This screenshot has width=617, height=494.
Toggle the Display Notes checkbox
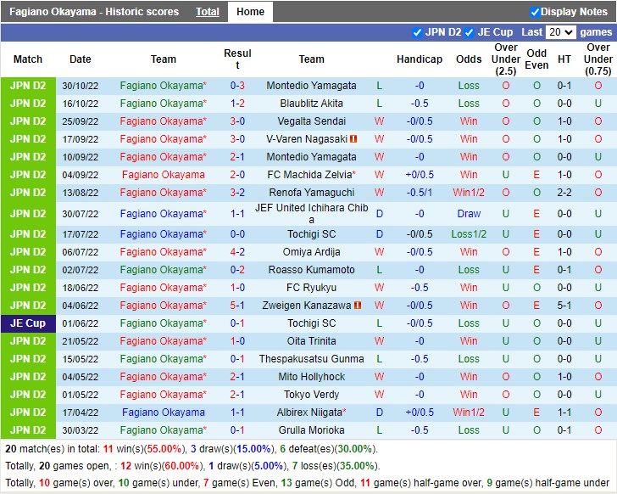click(535, 12)
